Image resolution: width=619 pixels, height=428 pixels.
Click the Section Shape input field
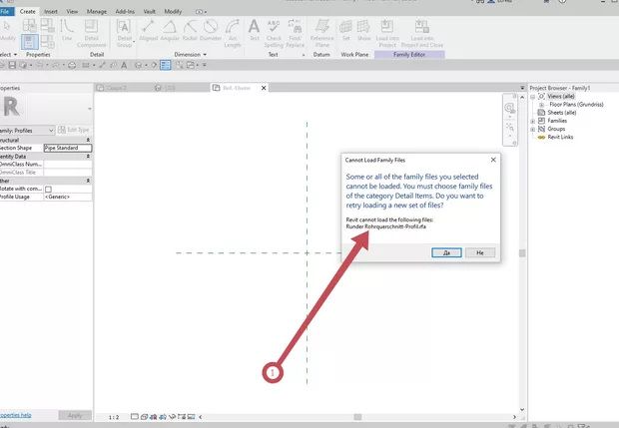pyautogui.click(x=67, y=148)
